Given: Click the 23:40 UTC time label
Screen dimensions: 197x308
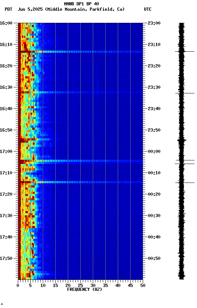Looking at the screenshot, I should [154, 109].
